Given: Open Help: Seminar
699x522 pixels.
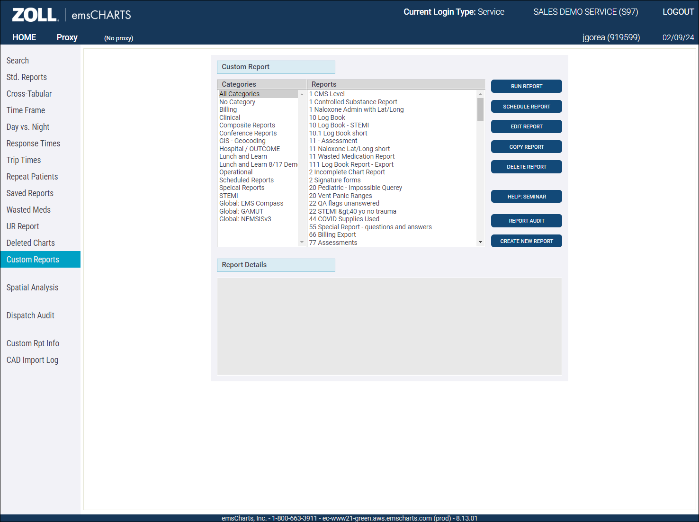Looking at the screenshot, I should [x=526, y=197].
